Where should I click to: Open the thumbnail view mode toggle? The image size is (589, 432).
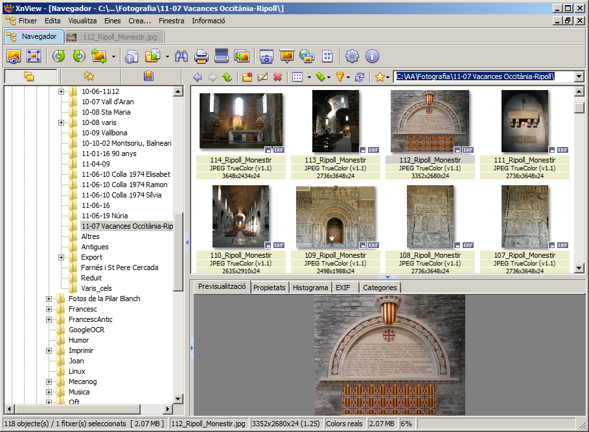pyautogui.click(x=297, y=76)
